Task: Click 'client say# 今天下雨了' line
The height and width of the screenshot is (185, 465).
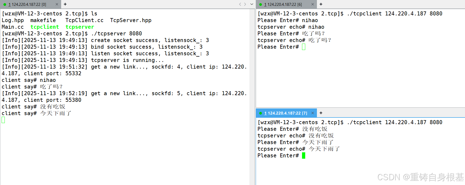Action: pyautogui.click(x=36, y=113)
